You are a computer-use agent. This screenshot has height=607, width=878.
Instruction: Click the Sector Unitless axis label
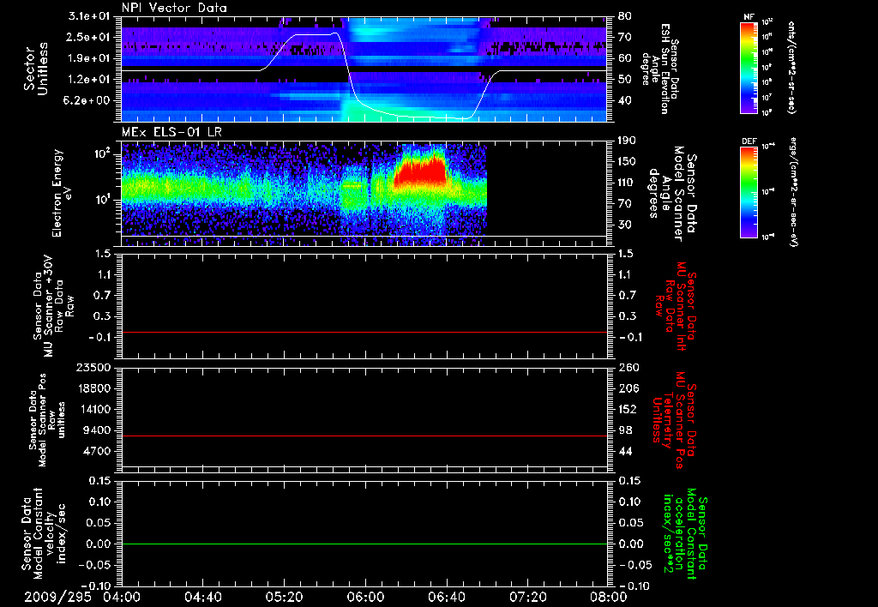coord(36,69)
